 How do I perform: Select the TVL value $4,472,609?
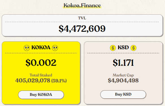click(x=82, y=29)
